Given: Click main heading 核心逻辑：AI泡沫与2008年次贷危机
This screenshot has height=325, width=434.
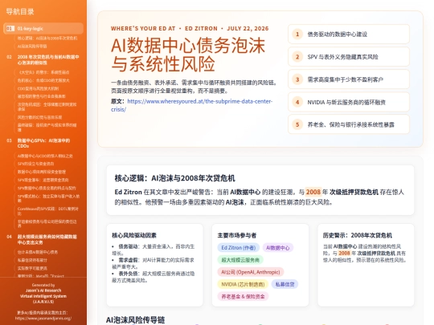Looking at the screenshot, I should (x=174, y=178).
